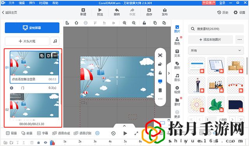Viewport: 249px width, 146px height.
Task: Open the 操作 menu
Action: [x=32, y=3]
